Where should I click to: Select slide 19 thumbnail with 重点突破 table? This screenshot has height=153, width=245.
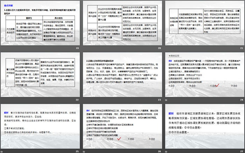[40, 23]
